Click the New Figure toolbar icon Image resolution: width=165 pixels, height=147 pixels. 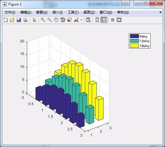coord(5,20)
